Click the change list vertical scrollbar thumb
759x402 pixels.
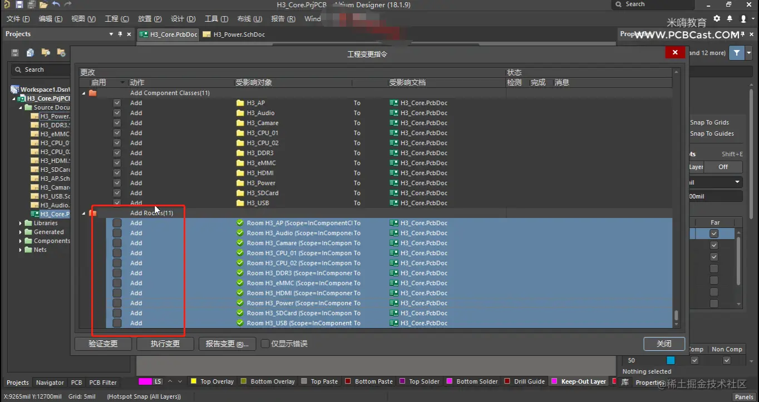[x=676, y=315]
